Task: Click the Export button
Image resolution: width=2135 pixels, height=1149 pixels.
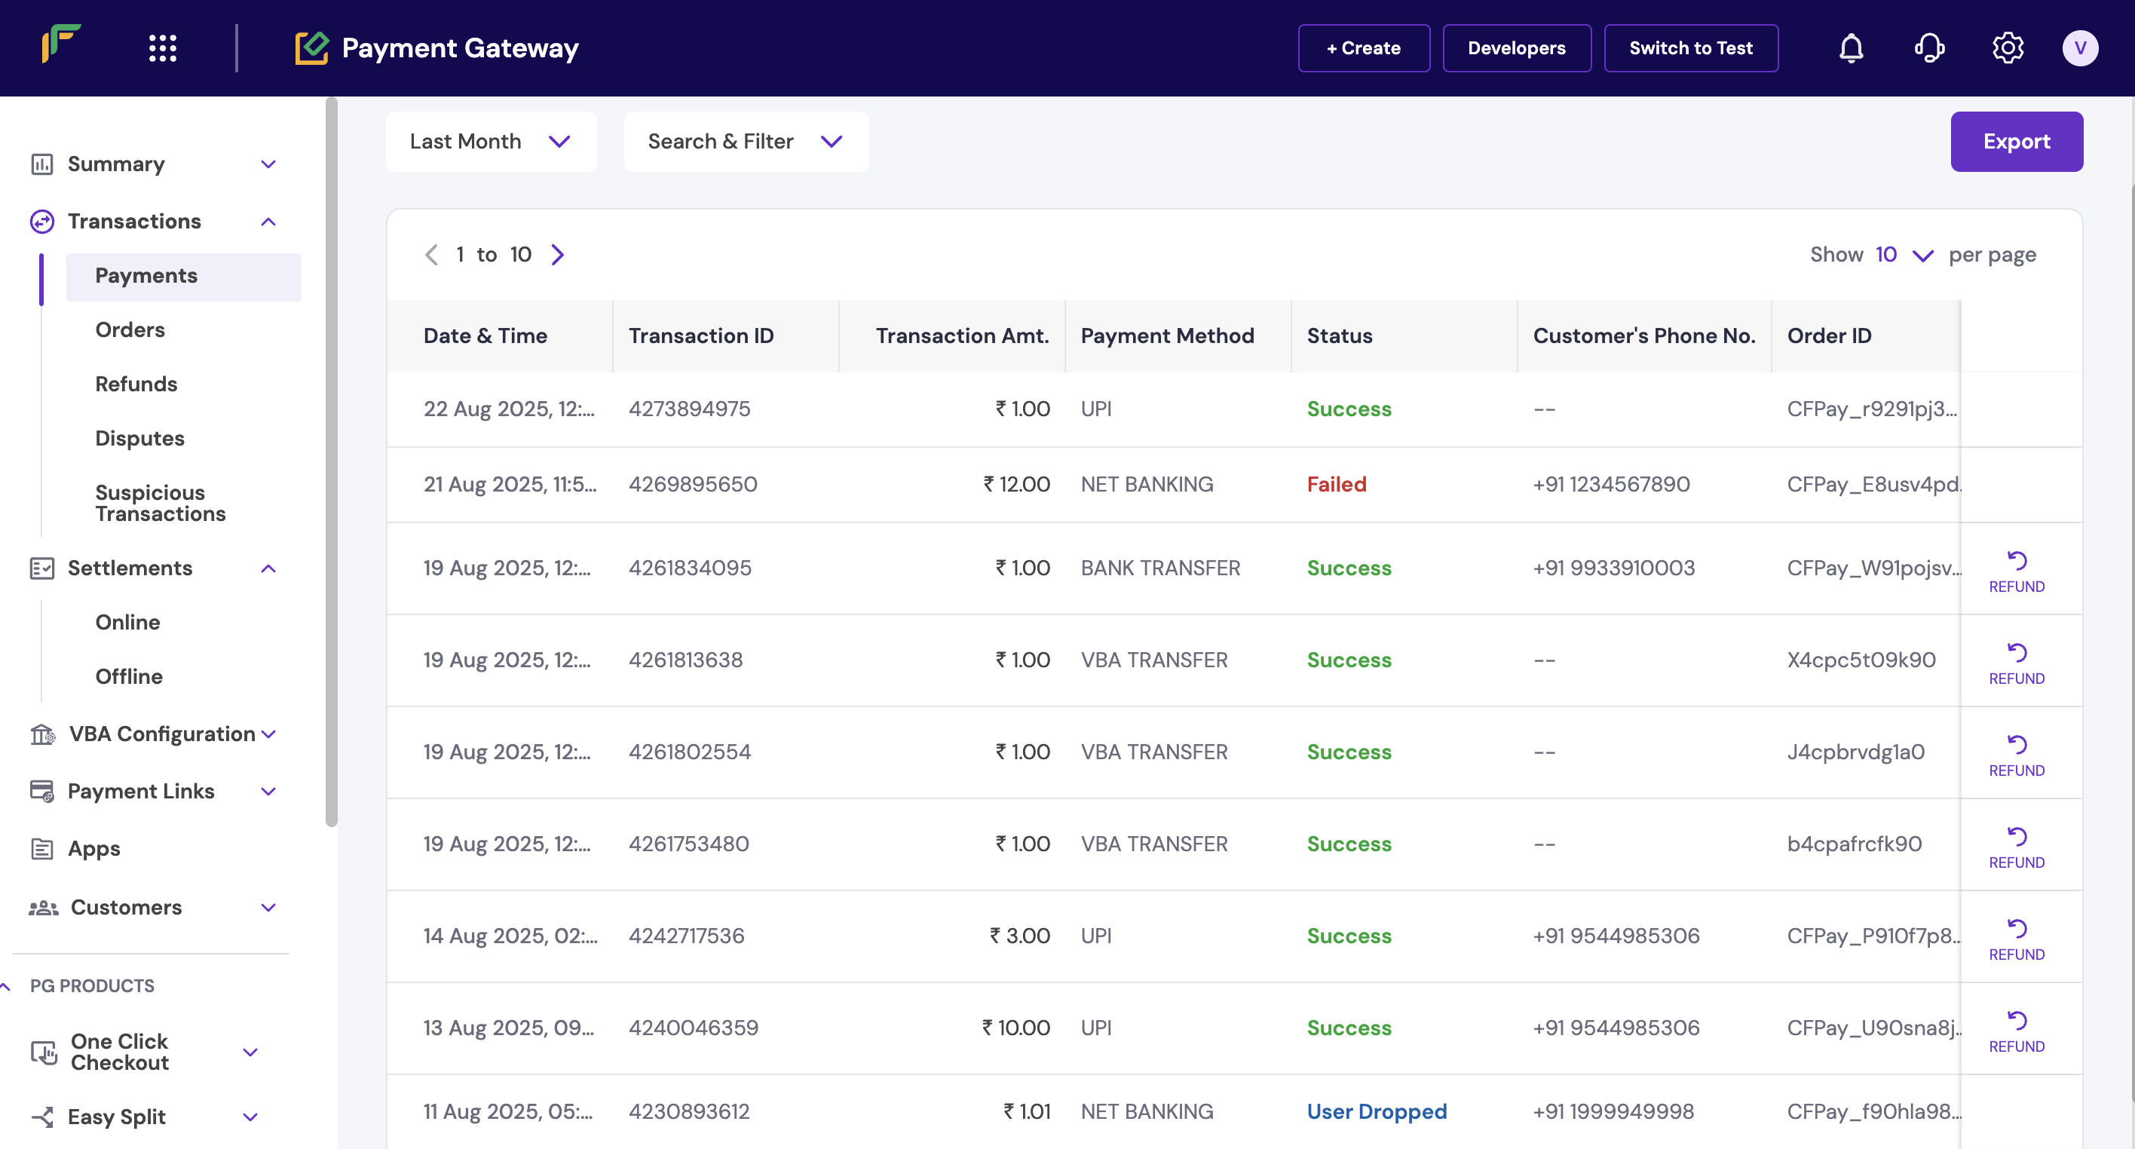Action: [2016, 142]
